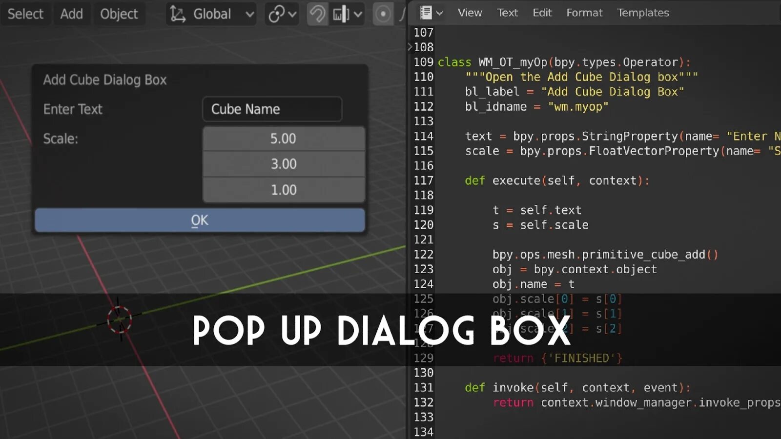Click the 3D cursor in the viewport
Screen dimensions: 781x439
(120, 319)
